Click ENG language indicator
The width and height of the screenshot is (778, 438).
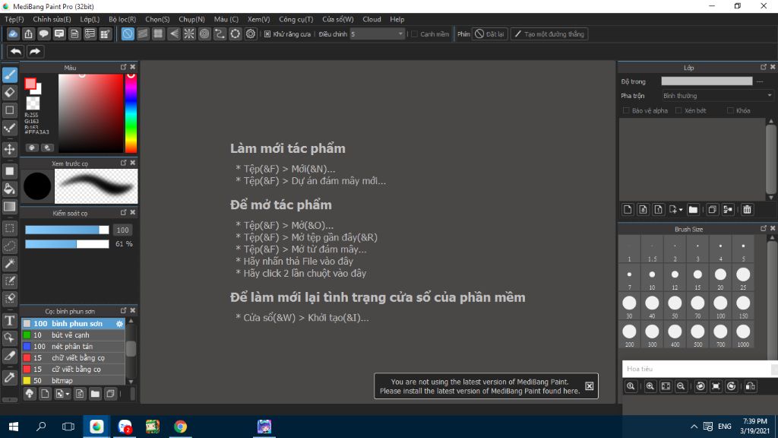724,427
